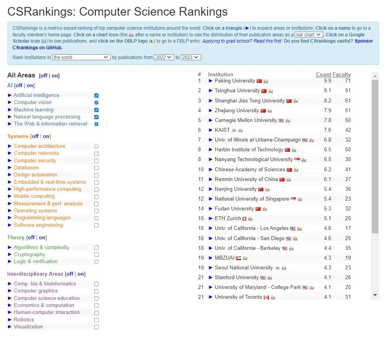Click the chart icon next to MBZUAI
Image resolution: width=389 pixels, height=339 pixels.
(x=245, y=258)
